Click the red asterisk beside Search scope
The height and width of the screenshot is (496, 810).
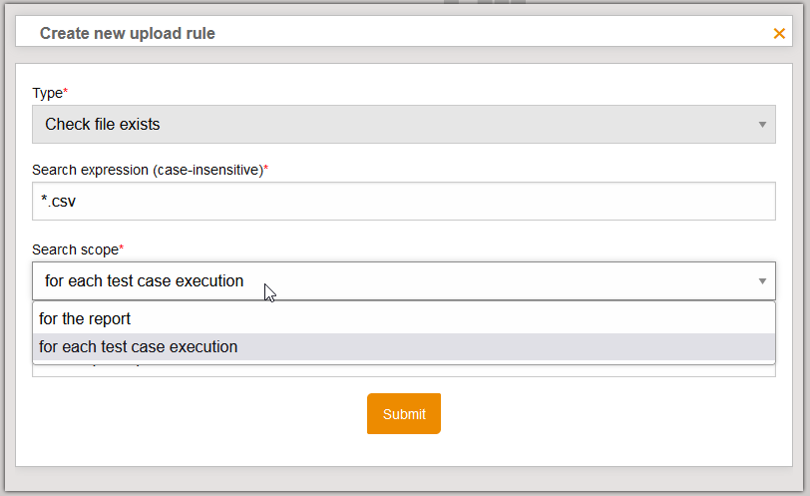[x=122, y=248]
